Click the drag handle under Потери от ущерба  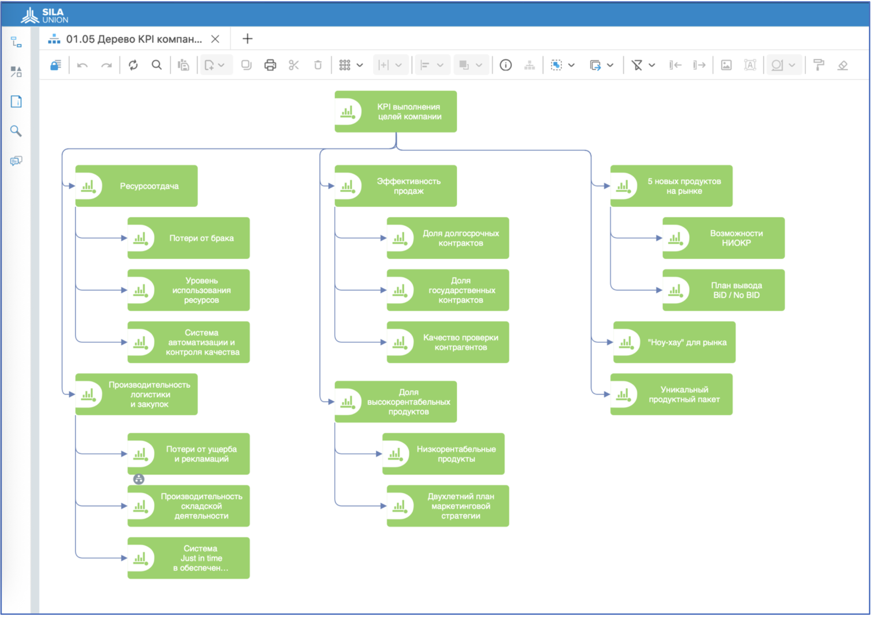click(139, 479)
